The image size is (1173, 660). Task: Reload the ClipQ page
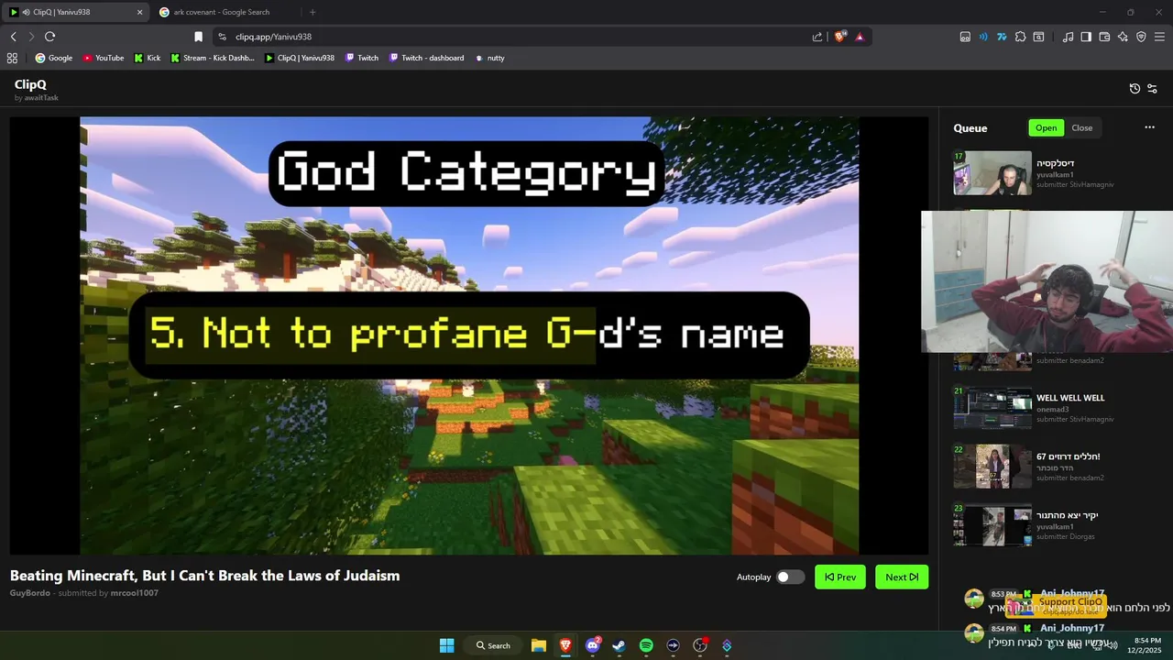coord(49,37)
